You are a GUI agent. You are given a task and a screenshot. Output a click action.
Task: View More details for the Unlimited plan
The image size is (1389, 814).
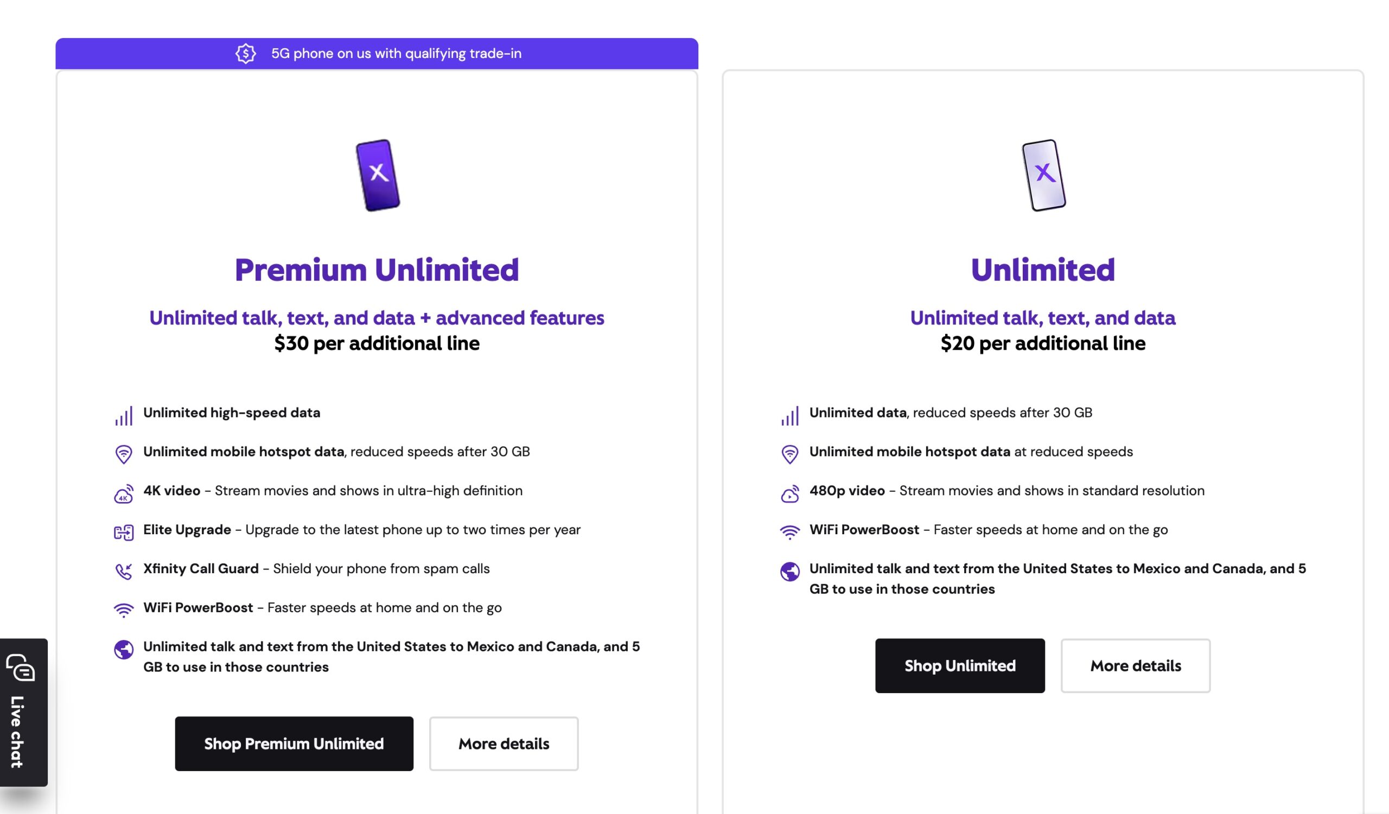tap(1136, 666)
